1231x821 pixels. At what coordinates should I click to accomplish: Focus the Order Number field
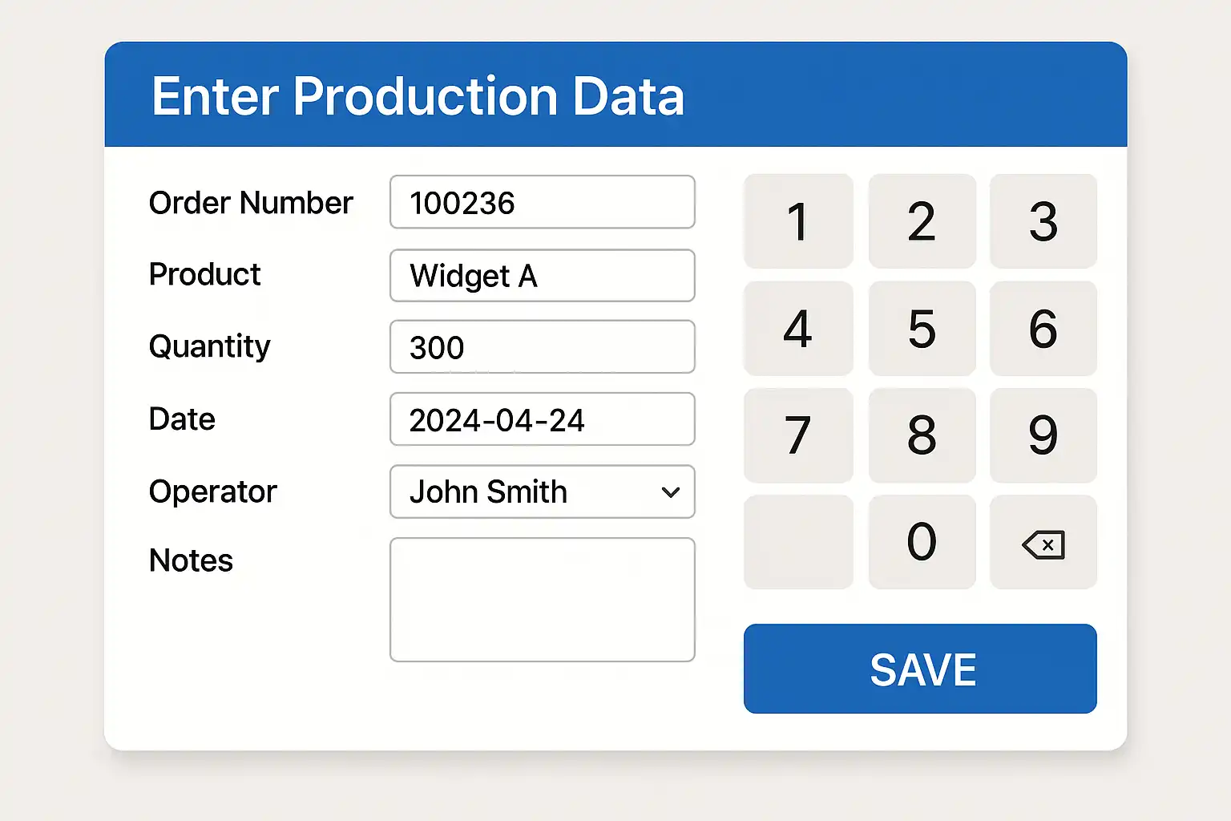point(542,202)
